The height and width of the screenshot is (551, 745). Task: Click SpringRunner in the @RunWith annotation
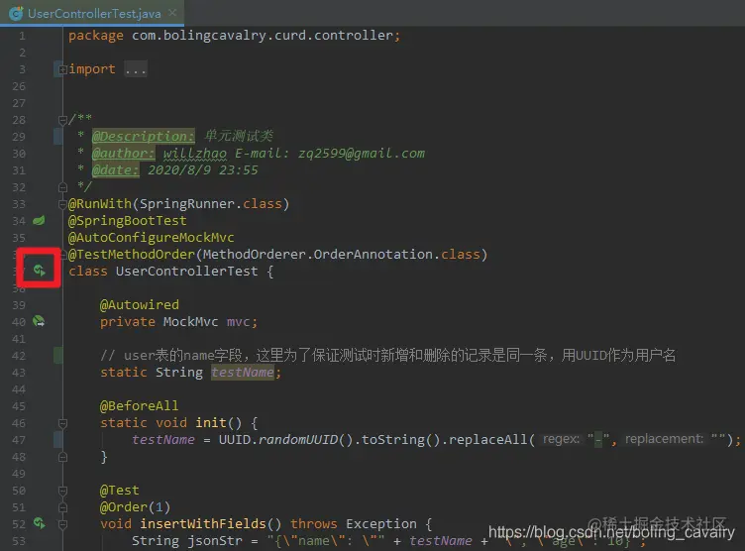point(186,204)
